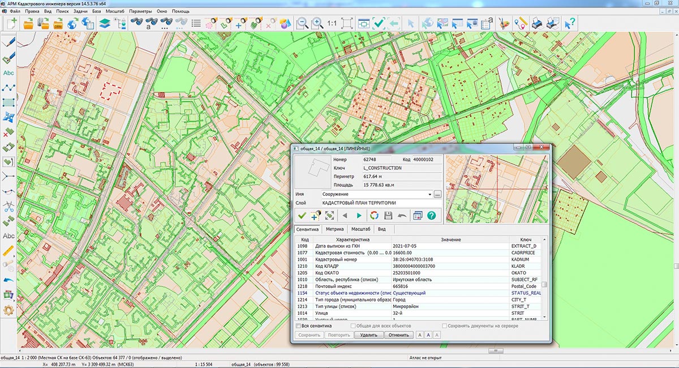
Task: Click the '...' browse button next to Имя
Action: pos(437,194)
